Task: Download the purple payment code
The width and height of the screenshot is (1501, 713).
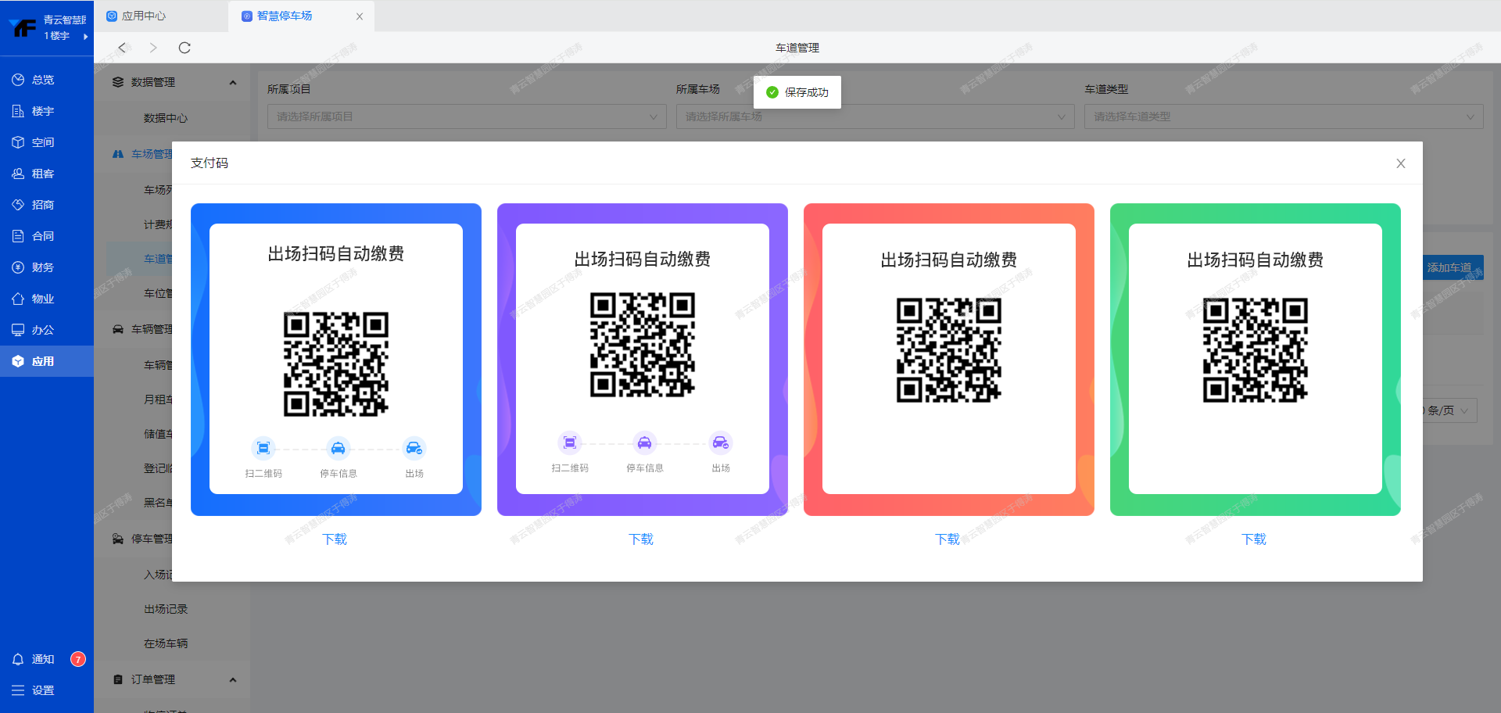Action: (x=641, y=539)
